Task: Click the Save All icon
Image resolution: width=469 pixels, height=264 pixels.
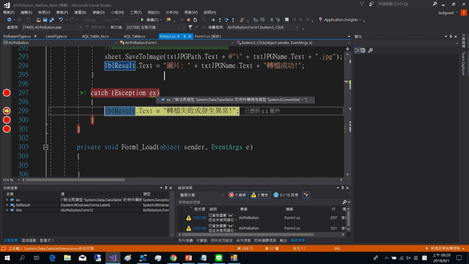Action: coord(52,20)
